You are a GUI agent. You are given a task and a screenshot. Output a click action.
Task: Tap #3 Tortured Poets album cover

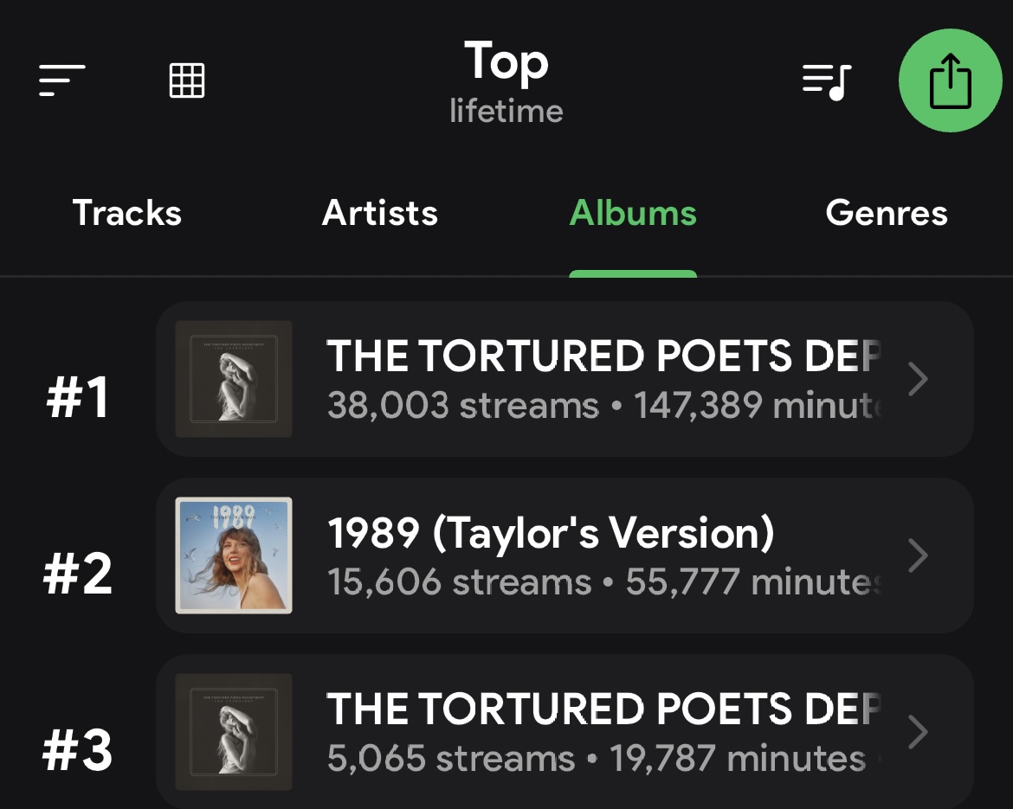coord(234,732)
